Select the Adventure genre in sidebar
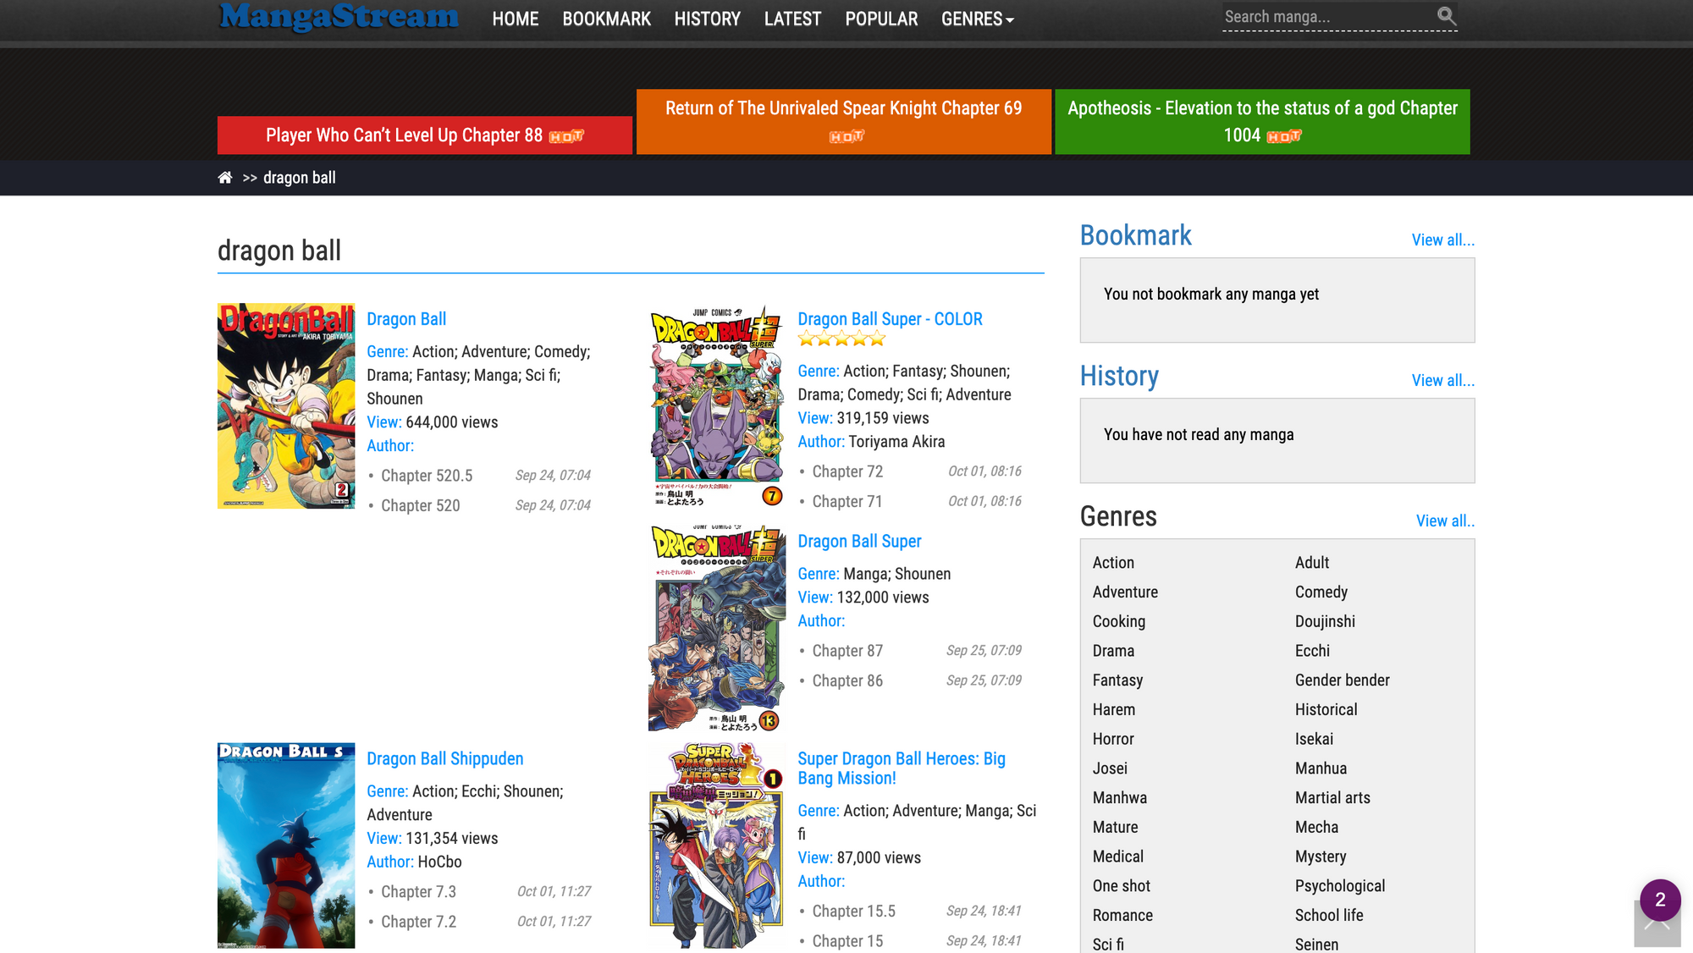Screen dimensions: 1693x953 [1125, 592]
